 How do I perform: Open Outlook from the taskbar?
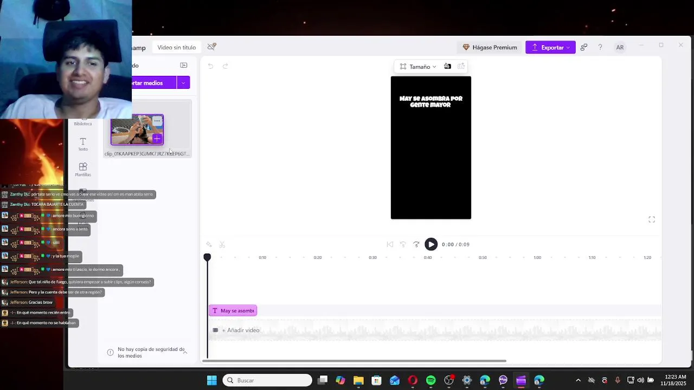395,380
